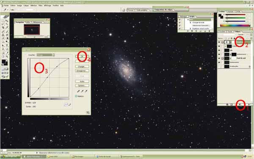The height and width of the screenshot is (159, 254).
Task: Select the Lasso tool
Action: [3, 24]
